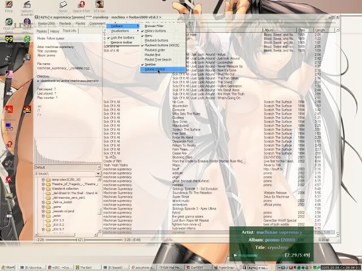Click the Length column header
Viewport: 362px width, 271px height.
[324, 30]
